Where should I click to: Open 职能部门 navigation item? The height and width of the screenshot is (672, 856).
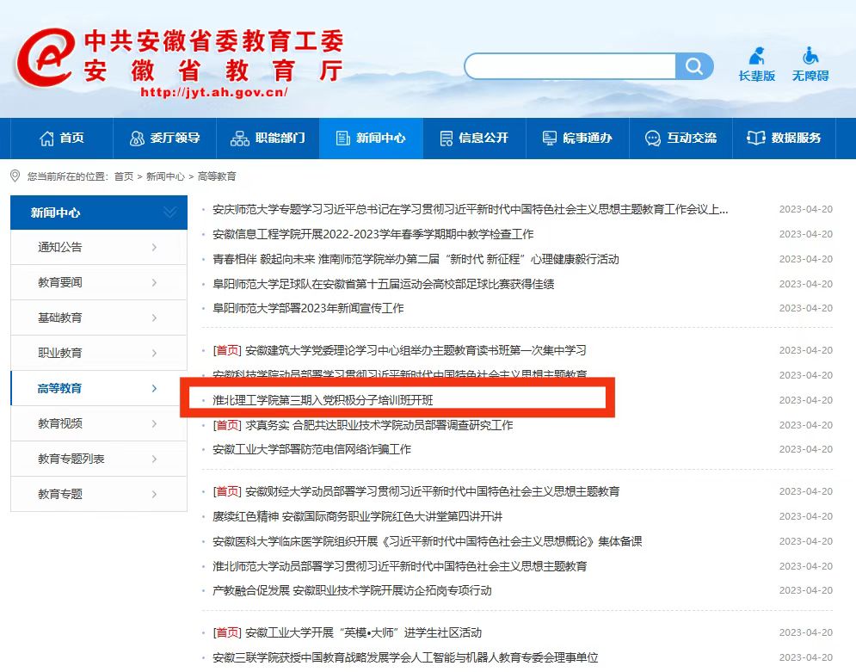[267, 138]
